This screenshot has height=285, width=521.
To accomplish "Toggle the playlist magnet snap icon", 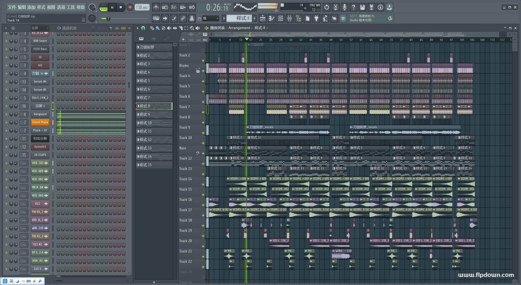I will pos(143,28).
